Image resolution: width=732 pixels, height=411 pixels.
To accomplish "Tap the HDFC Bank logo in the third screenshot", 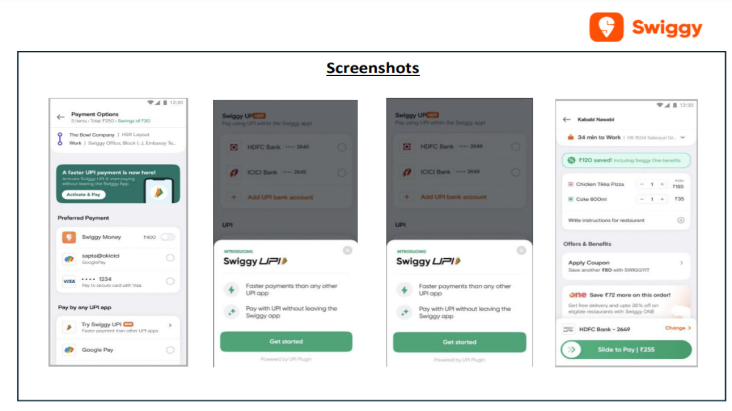I will [407, 147].
